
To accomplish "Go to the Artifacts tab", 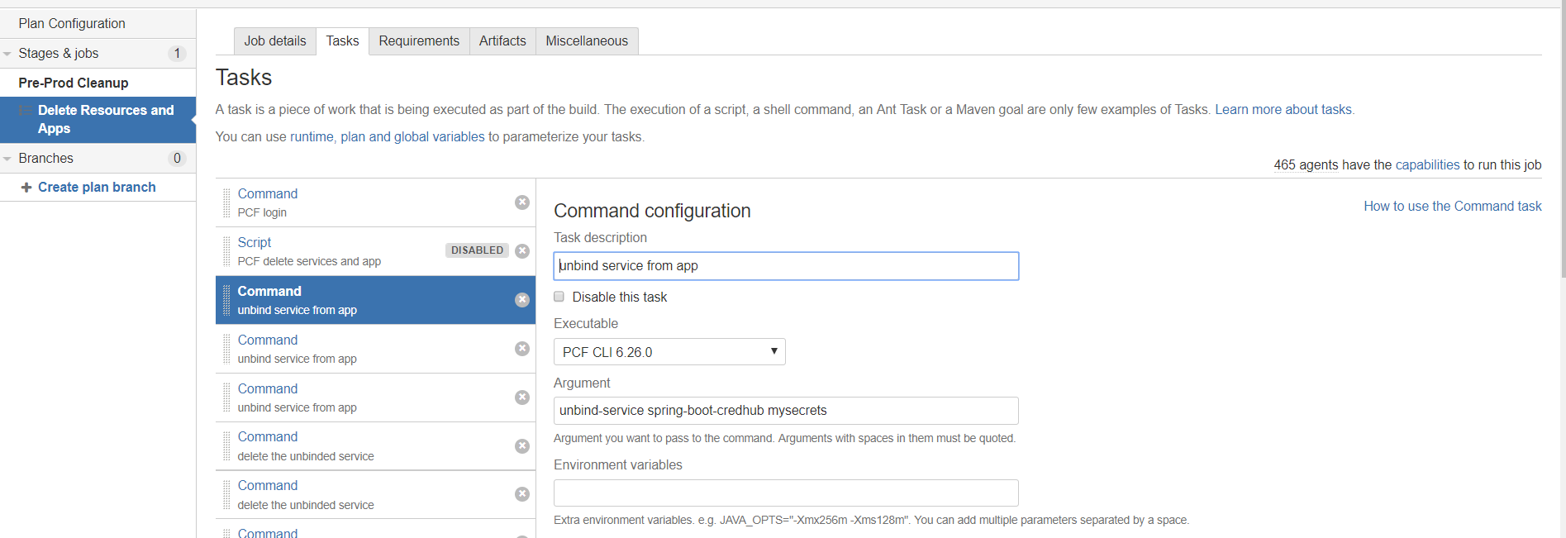I will [x=502, y=41].
